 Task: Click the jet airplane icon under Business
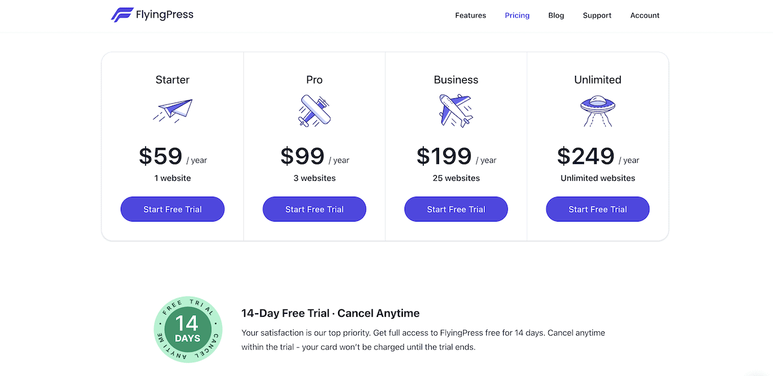tap(456, 110)
